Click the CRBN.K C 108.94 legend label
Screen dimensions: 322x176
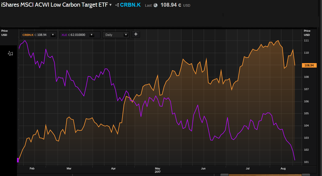click(x=35, y=35)
